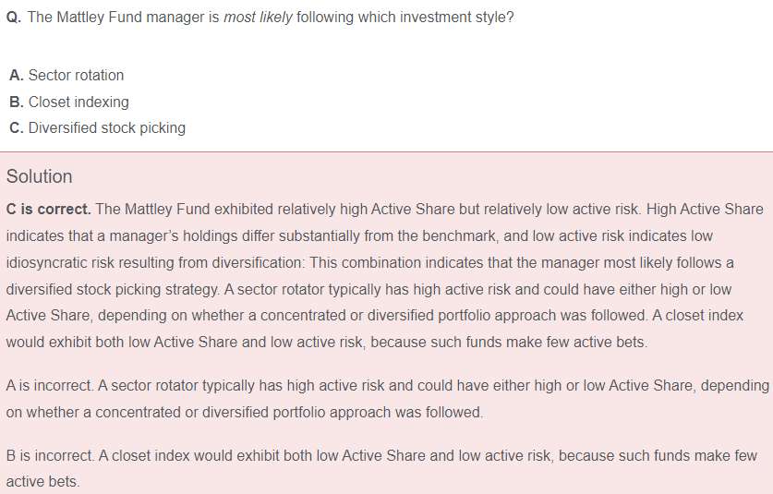Viewport: 773px width, 494px height.
Task: Click the bold 'Q.' question marker
Action: tap(14, 18)
